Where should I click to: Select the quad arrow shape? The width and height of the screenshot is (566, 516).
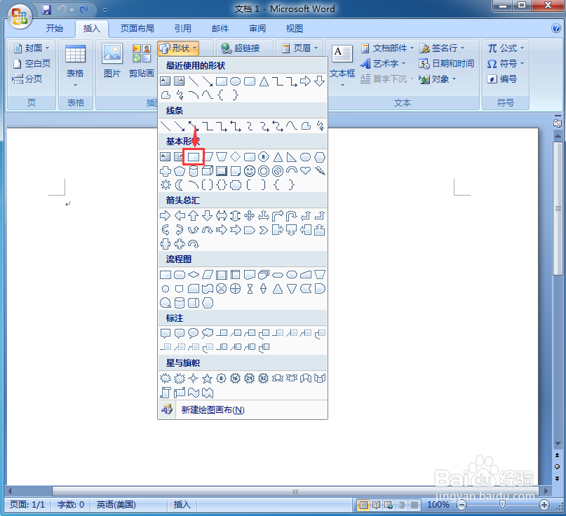(x=250, y=216)
